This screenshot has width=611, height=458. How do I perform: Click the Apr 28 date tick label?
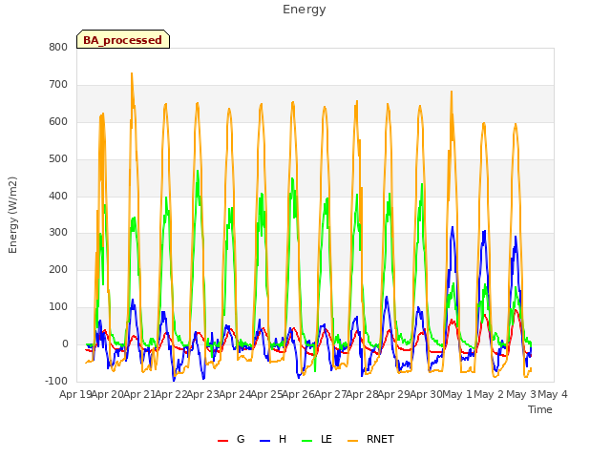(363, 394)
